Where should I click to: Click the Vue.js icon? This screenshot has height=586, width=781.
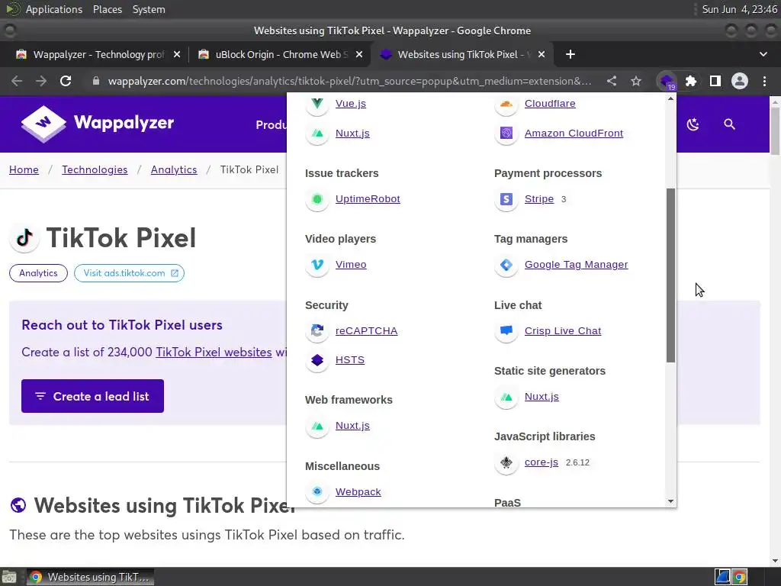(317, 104)
